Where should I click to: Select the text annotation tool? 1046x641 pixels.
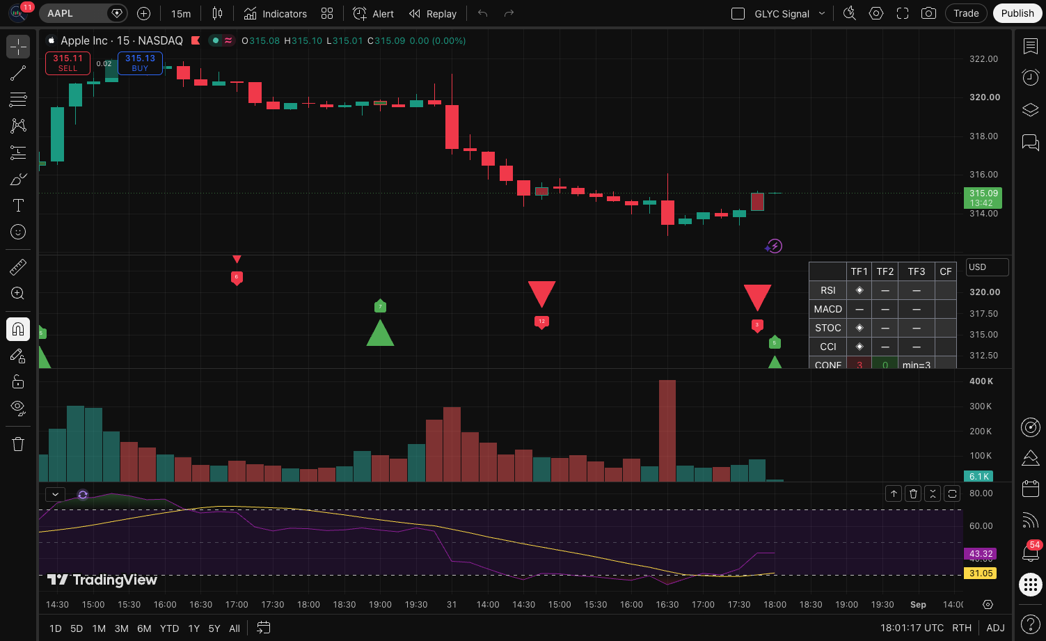[x=18, y=205]
